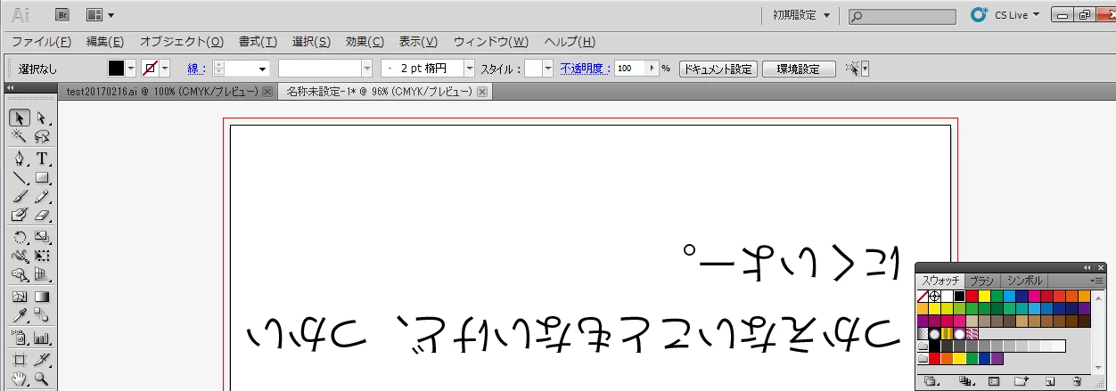
Task: Open the 初期設定 workspace switcher
Action: [x=801, y=15]
